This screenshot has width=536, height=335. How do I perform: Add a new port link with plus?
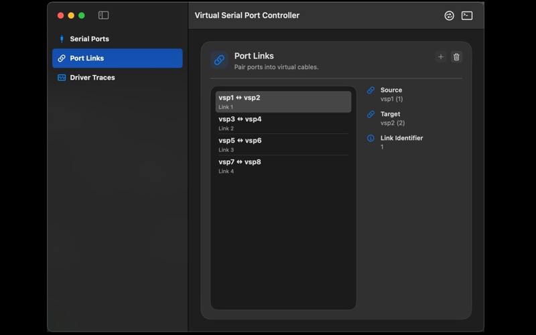(441, 57)
